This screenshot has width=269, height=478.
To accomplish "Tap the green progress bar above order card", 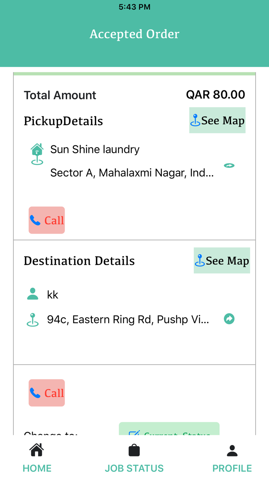I will coord(134,74).
